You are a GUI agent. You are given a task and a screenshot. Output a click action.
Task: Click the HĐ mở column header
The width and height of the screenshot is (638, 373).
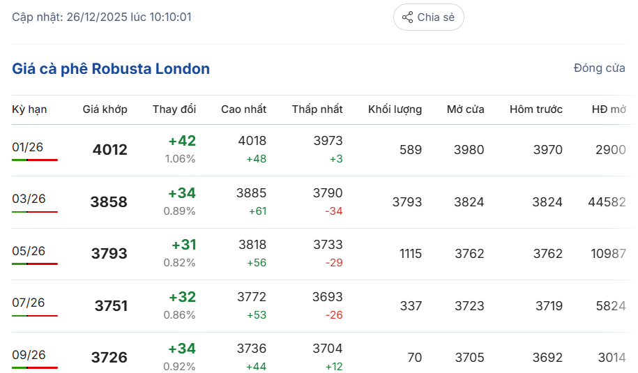(609, 109)
